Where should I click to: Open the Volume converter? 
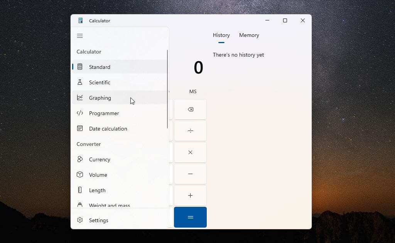(x=120, y=174)
